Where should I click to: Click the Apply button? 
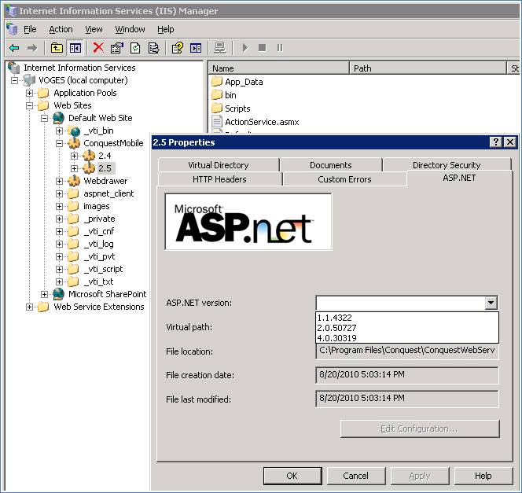pyautogui.click(x=420, y=476)
